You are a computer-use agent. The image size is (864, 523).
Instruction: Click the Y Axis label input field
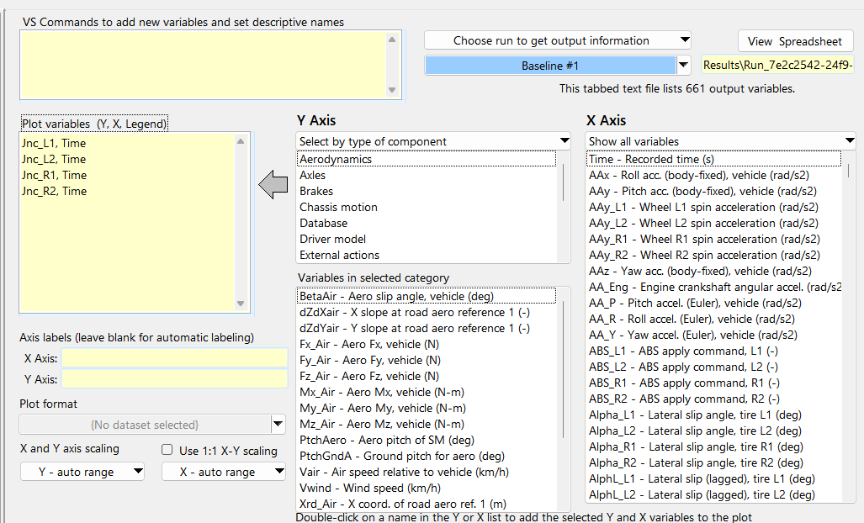click(173, 378)
